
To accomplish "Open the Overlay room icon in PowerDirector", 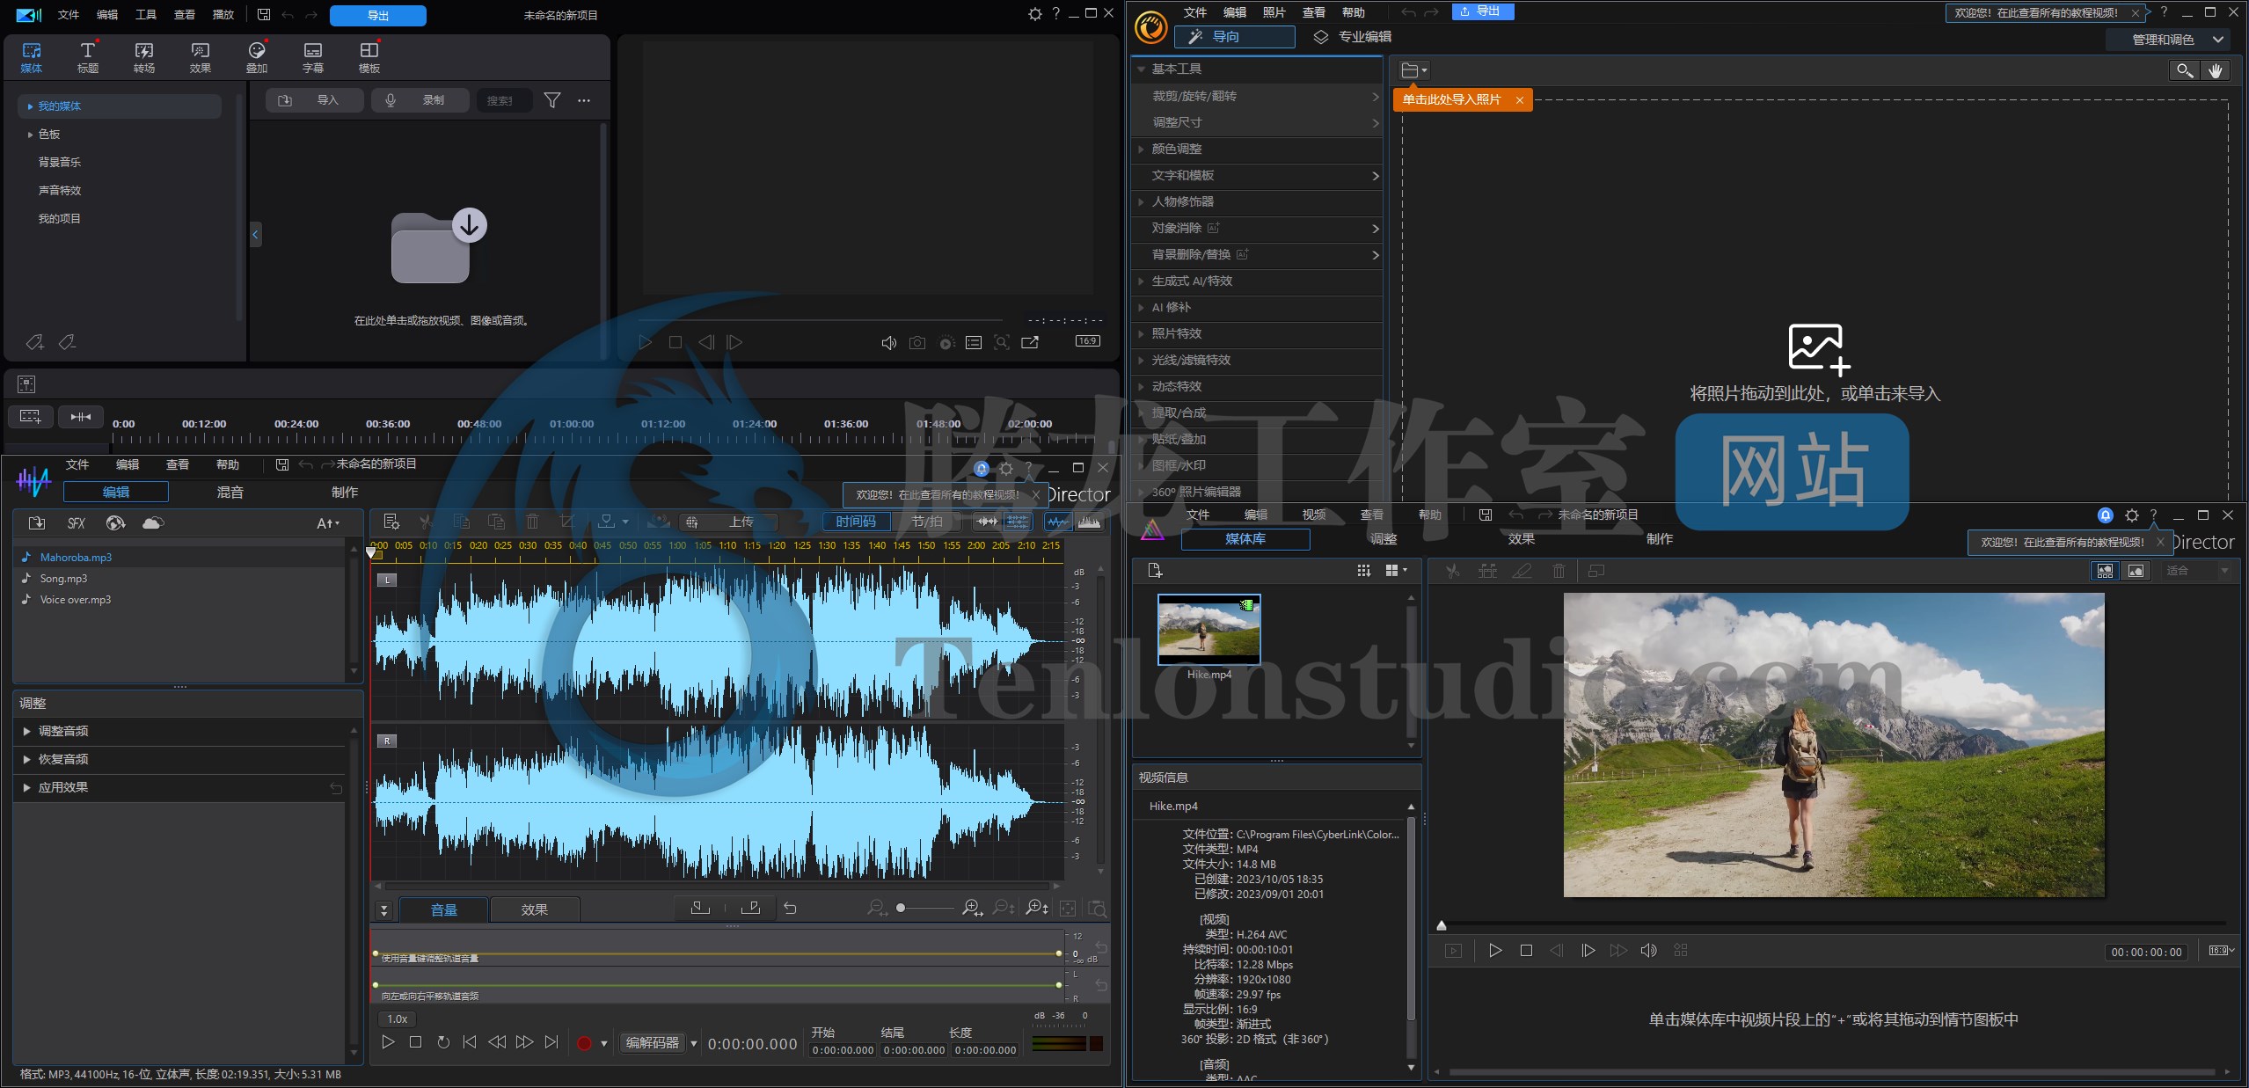I will [x=256, y=57].
